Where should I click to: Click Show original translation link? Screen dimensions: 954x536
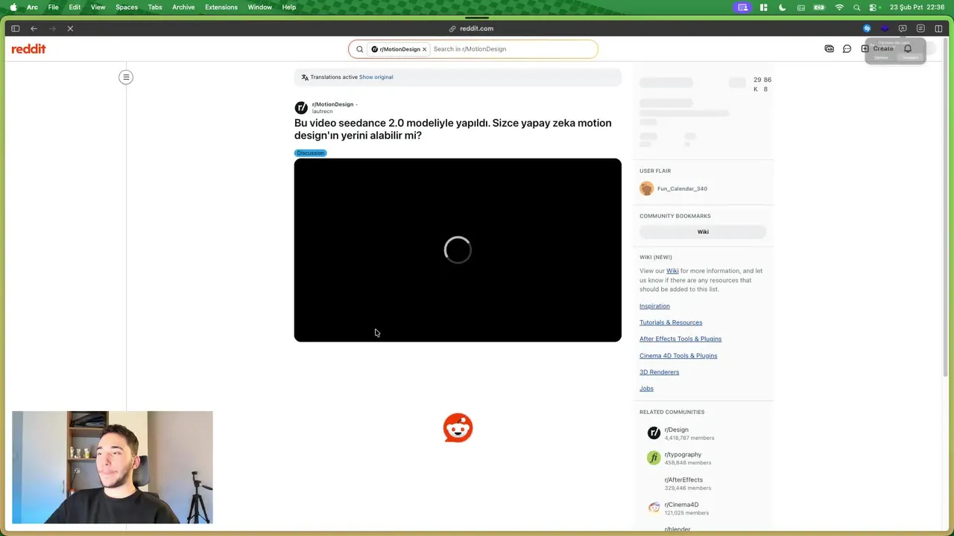click(x=376, y=77)
